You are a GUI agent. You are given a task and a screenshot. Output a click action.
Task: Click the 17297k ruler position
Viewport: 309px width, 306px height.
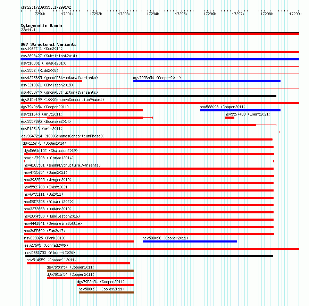(238, 14)
